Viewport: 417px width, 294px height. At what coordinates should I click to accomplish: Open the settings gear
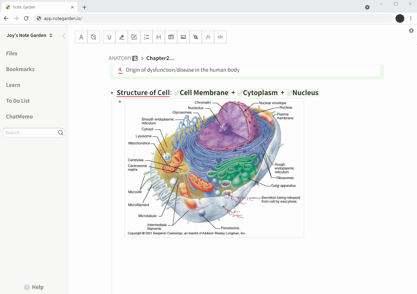click(x=411, y=31)
